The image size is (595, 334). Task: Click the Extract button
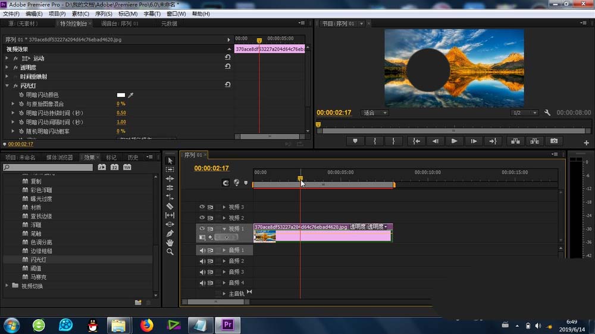535,141
